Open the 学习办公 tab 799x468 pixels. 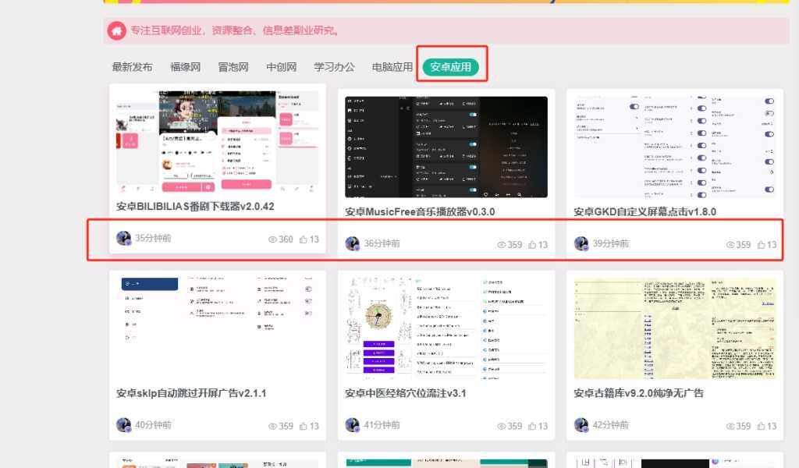[334, 67]
